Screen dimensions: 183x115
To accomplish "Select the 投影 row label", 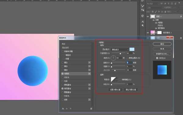I will [x=66, y=100].
